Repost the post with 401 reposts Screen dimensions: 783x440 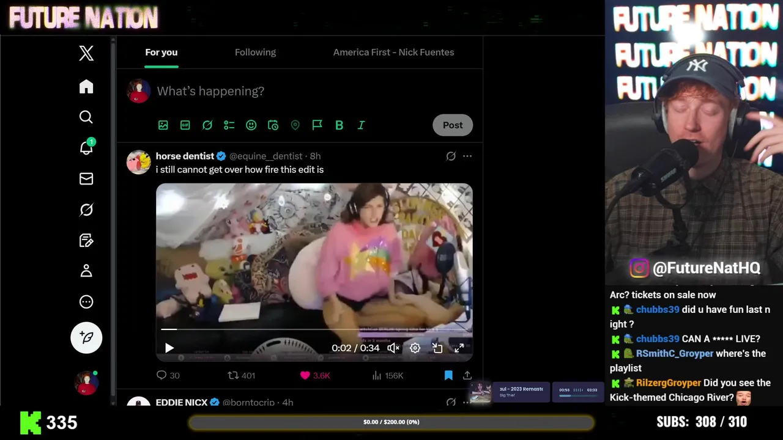[241, 375]
